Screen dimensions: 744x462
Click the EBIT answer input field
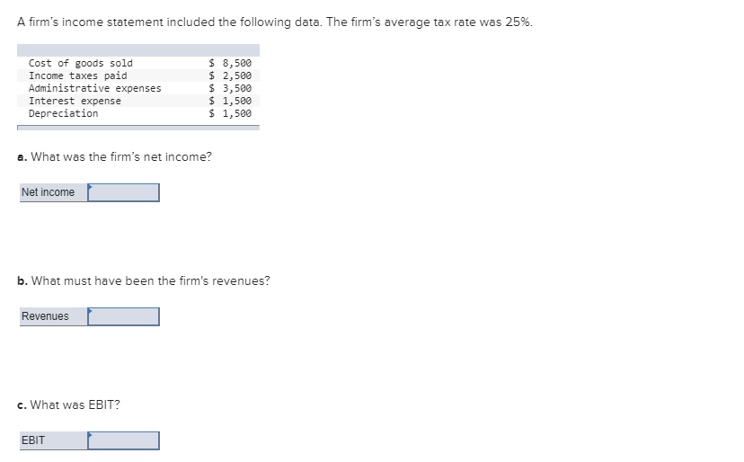(124, 440)
